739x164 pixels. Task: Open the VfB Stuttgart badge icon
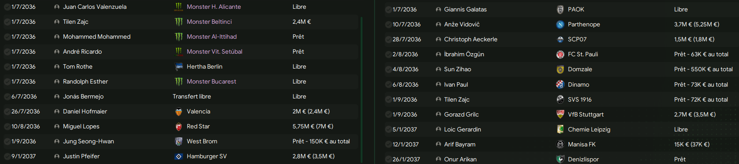tap(560, 114)
